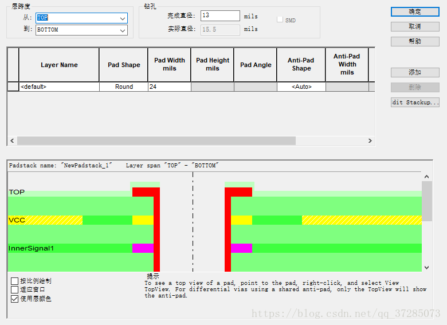Screen dimensions: 447x325
Task: Click the preview vertical scrollbar thumb
Action: (427, 201)
